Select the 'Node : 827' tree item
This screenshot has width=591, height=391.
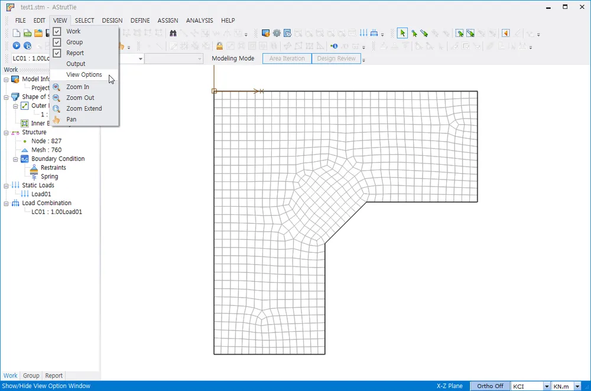(x=46, y=141)
